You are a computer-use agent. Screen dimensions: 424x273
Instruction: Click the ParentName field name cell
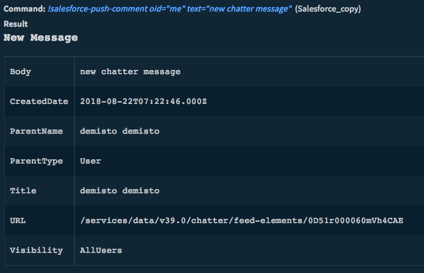tap(36, 131)
